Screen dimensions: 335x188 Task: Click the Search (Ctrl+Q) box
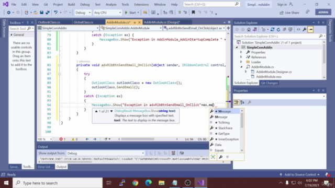click(x=211, y=4)
